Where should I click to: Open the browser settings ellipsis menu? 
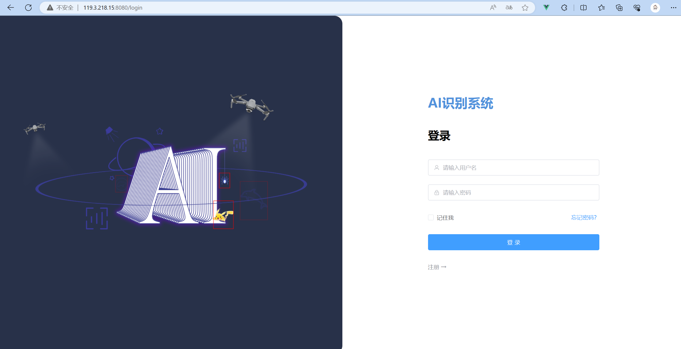pos(674,7)
